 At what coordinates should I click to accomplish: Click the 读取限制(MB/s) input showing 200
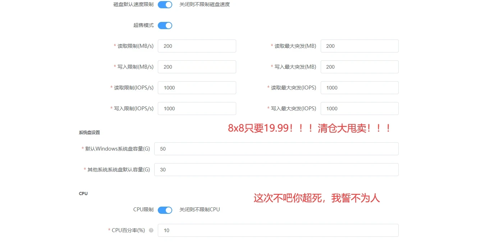click(196, 46)
